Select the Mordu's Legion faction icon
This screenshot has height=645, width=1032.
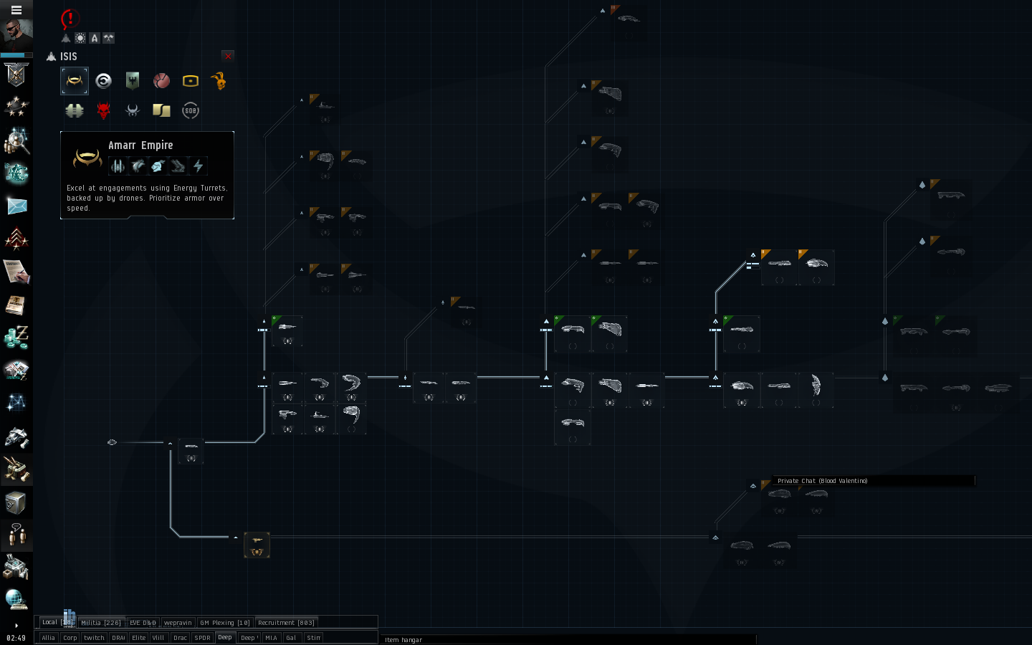coord(75,110)
